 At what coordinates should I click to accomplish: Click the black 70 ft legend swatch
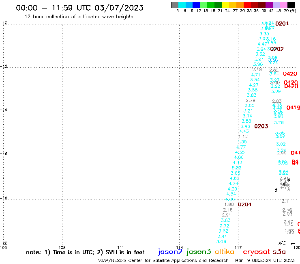[291, 5]
